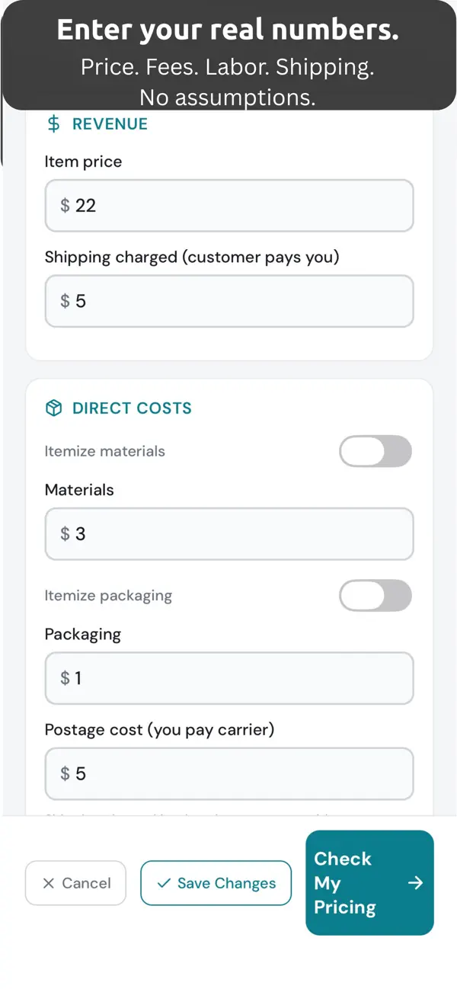Click the box icon beside DIRECT COSTS
This screenshot has width=457, height=989.
53,408
